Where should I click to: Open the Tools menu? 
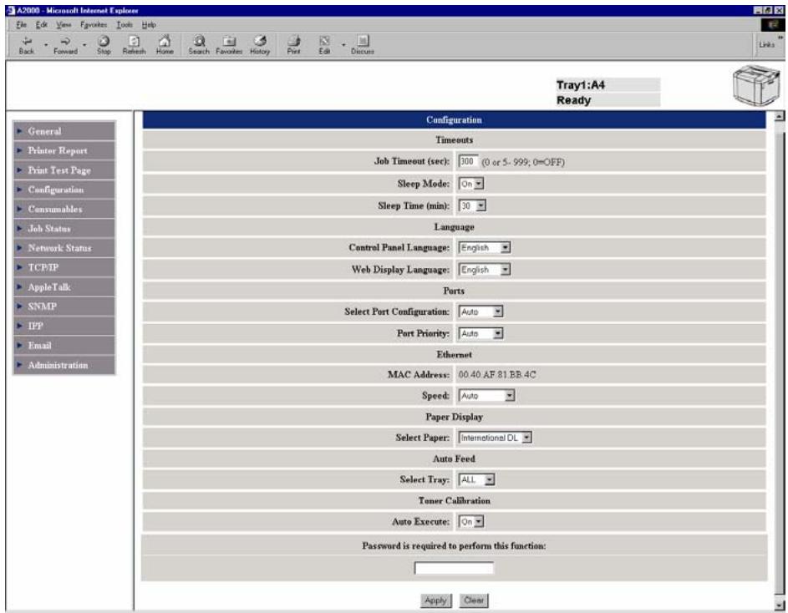125,24
